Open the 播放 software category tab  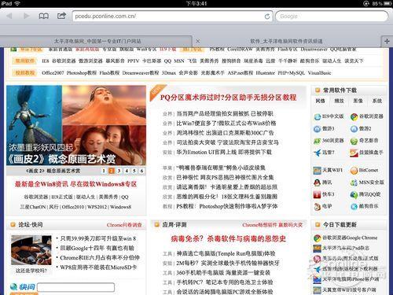click(x=339, y=101)
